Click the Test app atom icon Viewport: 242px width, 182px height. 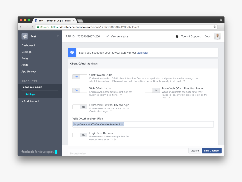click(24, 36)
